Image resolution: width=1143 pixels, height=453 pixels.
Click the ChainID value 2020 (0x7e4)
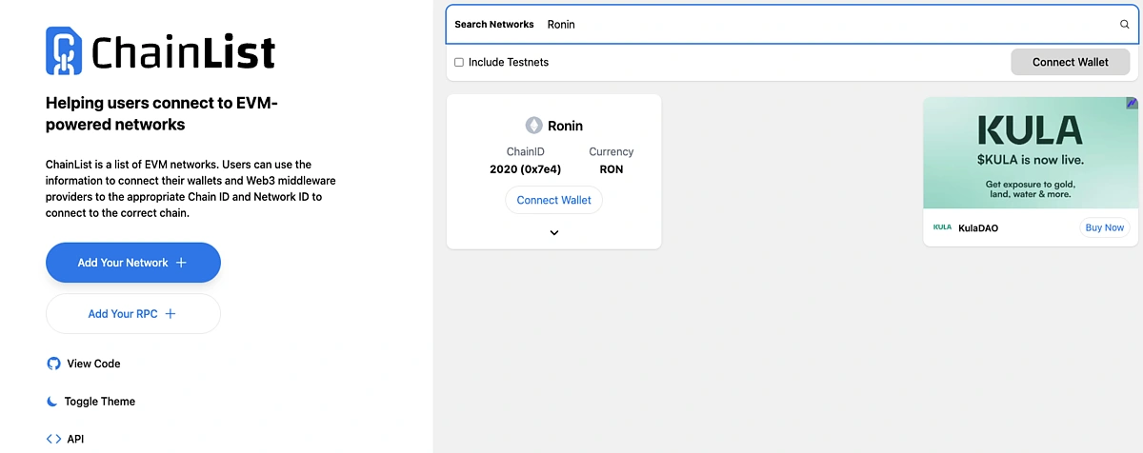click(x=526, y=169)
